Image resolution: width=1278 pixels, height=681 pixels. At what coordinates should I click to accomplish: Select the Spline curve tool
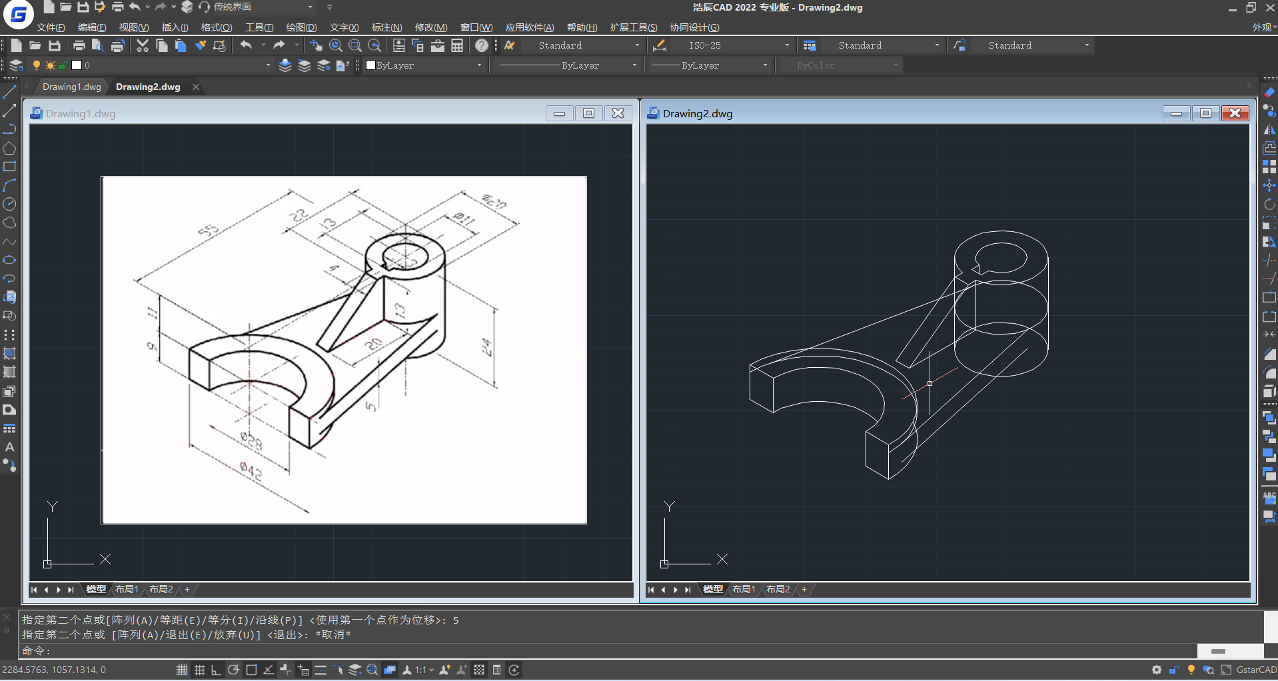9,241
